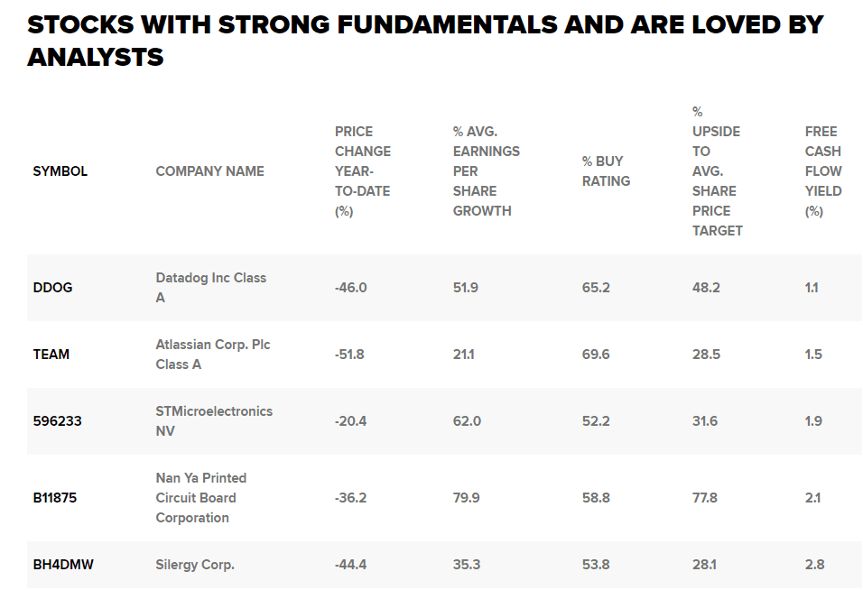Click the Datadog Inc Class A company name
This screenshot has width=863, height=590.
click(x=210, y=288)
